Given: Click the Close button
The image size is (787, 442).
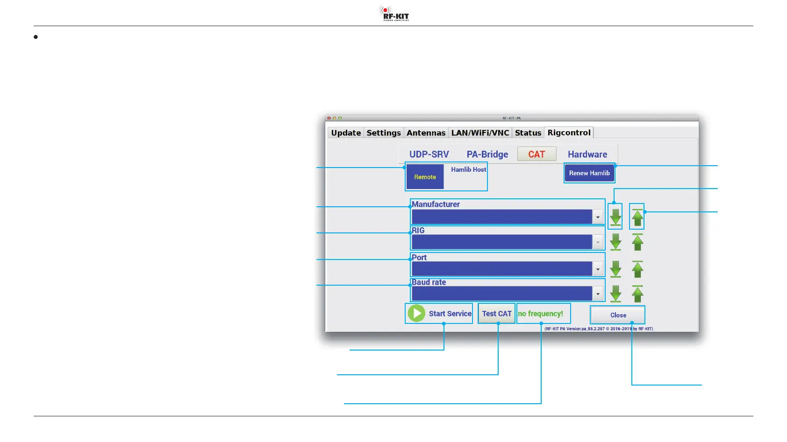Looking at the screenshot, I should tap(618, 315).
